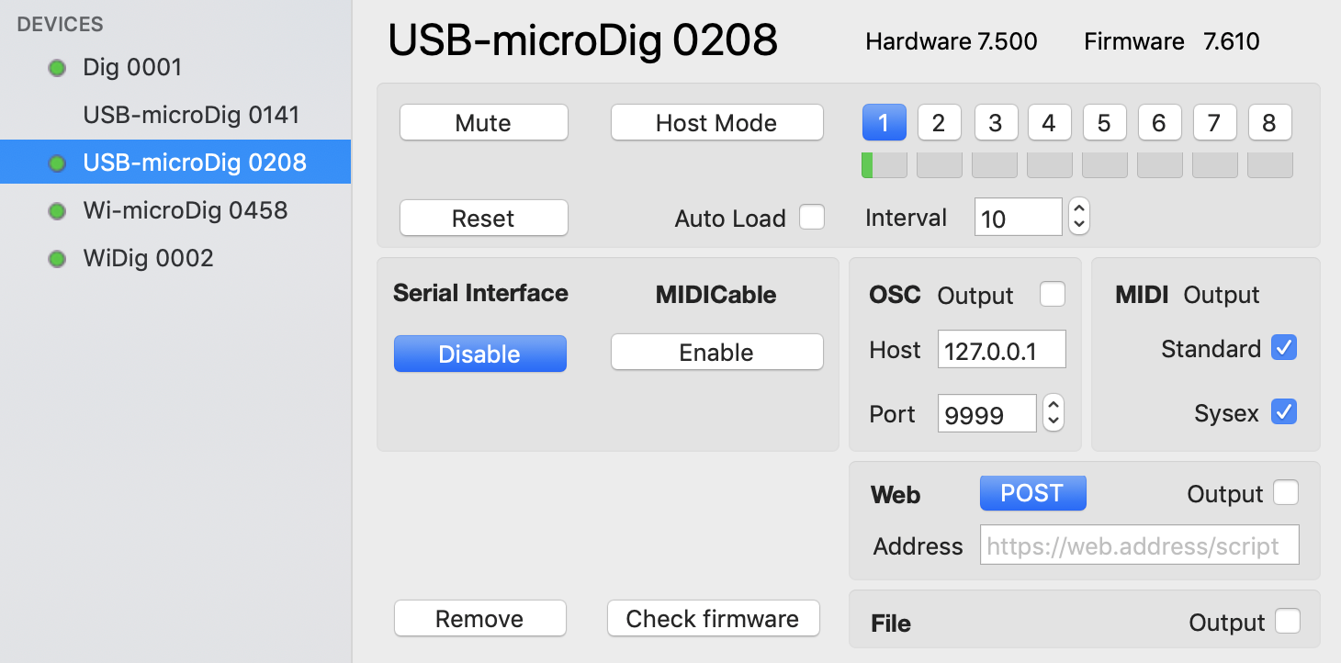Click level meter under slot 2
The image size is (1341, 663).
[x=940, y=165]
